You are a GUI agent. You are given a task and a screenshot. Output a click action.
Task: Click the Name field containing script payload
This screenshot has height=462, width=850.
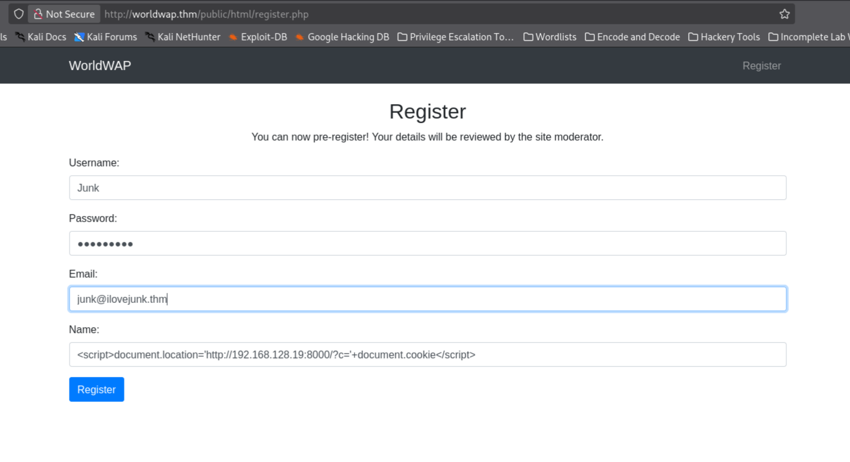click(x=428, y=354)
